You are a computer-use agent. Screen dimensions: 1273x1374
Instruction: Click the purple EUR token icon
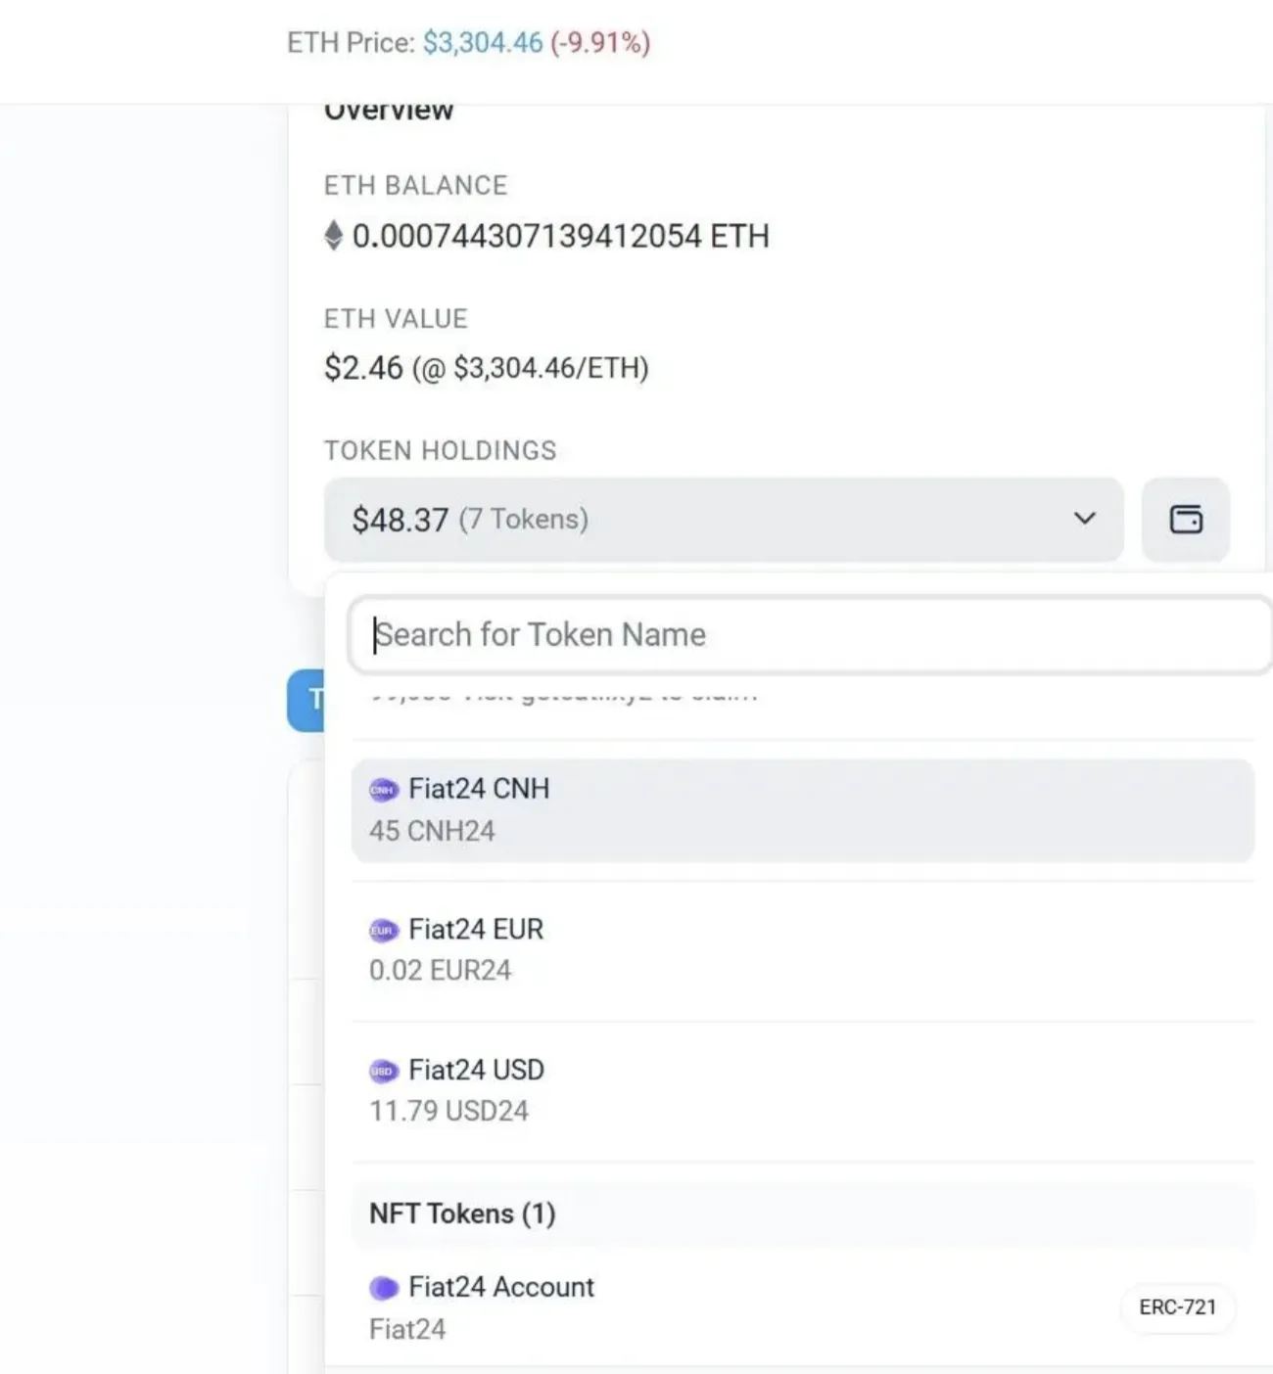[x=383, y=930]
